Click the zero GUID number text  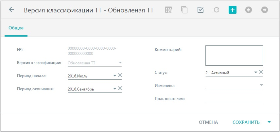(92, 51)
